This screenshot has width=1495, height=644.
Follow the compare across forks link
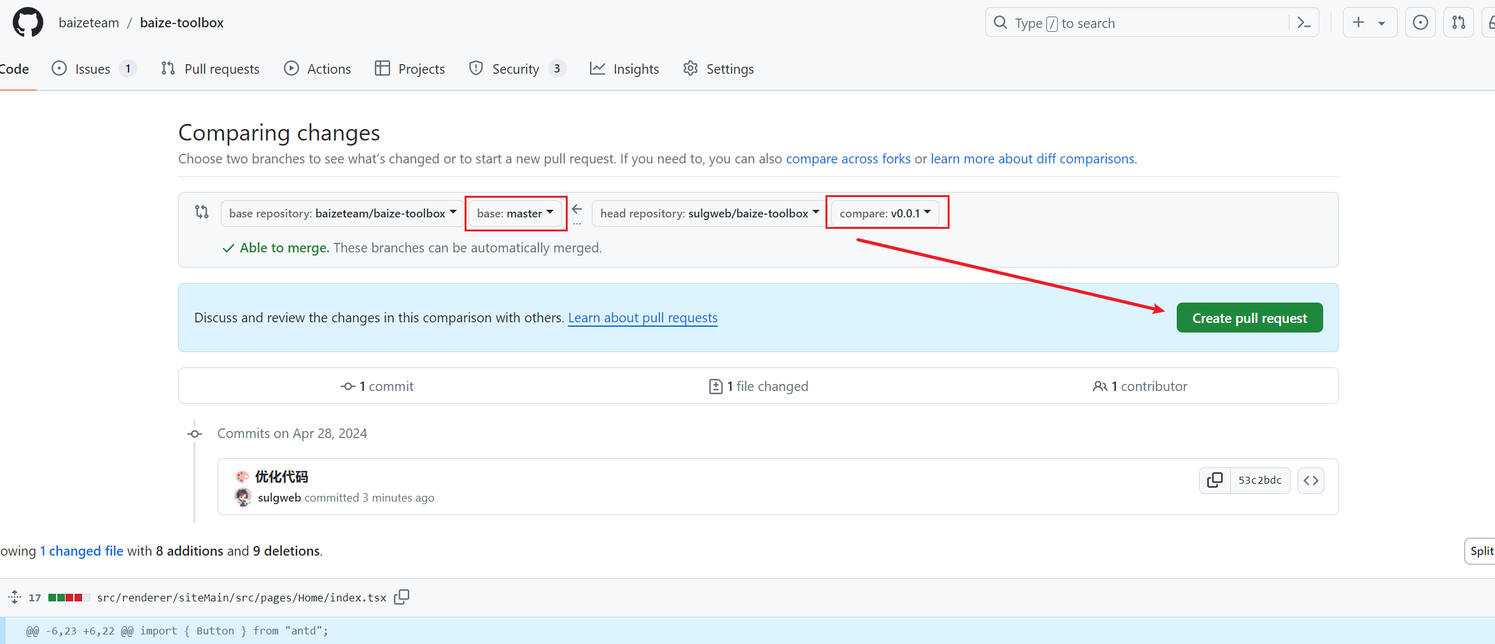(x=848, y=159)
